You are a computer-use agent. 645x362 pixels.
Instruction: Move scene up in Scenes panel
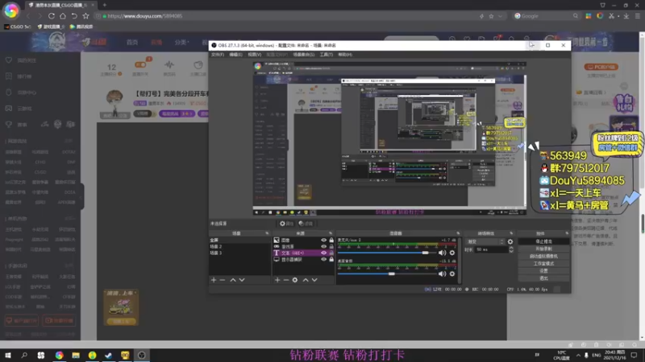click(x=233, y=280)
